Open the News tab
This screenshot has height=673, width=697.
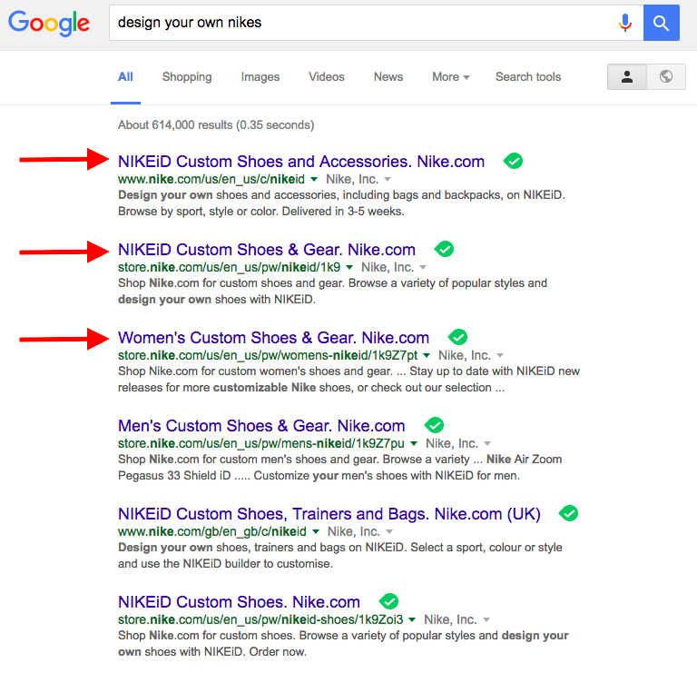coord(388,77)
